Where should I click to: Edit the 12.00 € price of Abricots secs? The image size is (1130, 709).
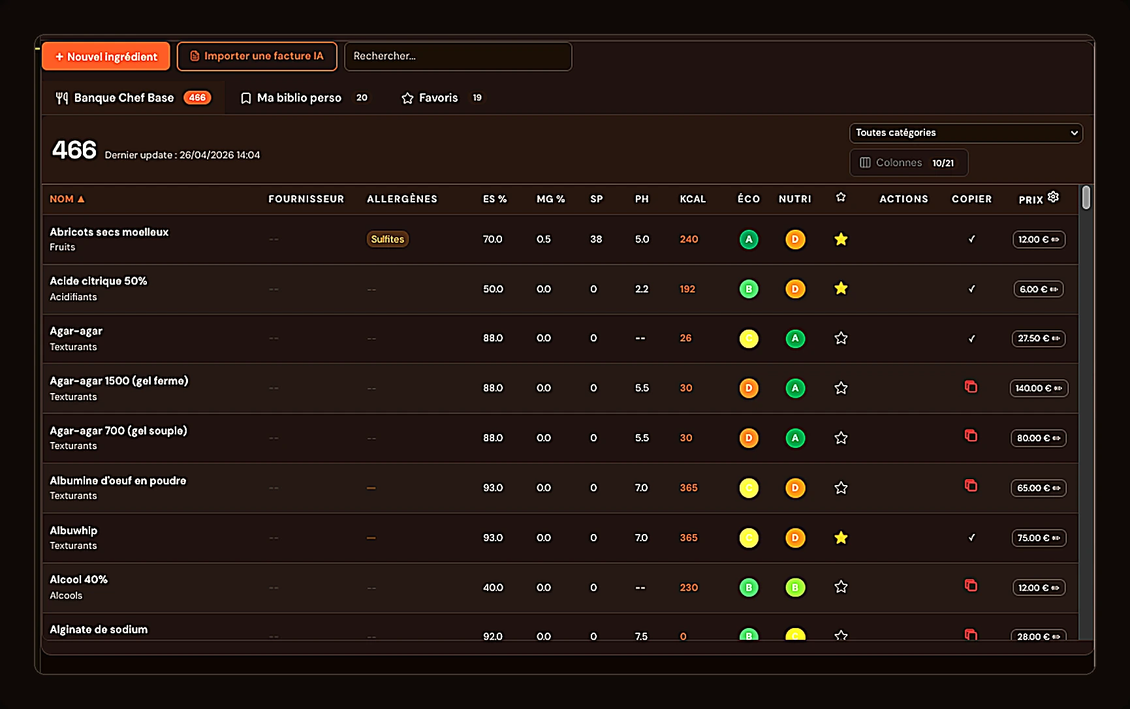pos(1039,240)
